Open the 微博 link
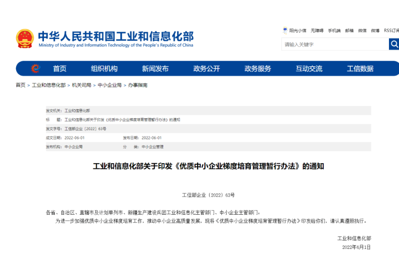 375,31
